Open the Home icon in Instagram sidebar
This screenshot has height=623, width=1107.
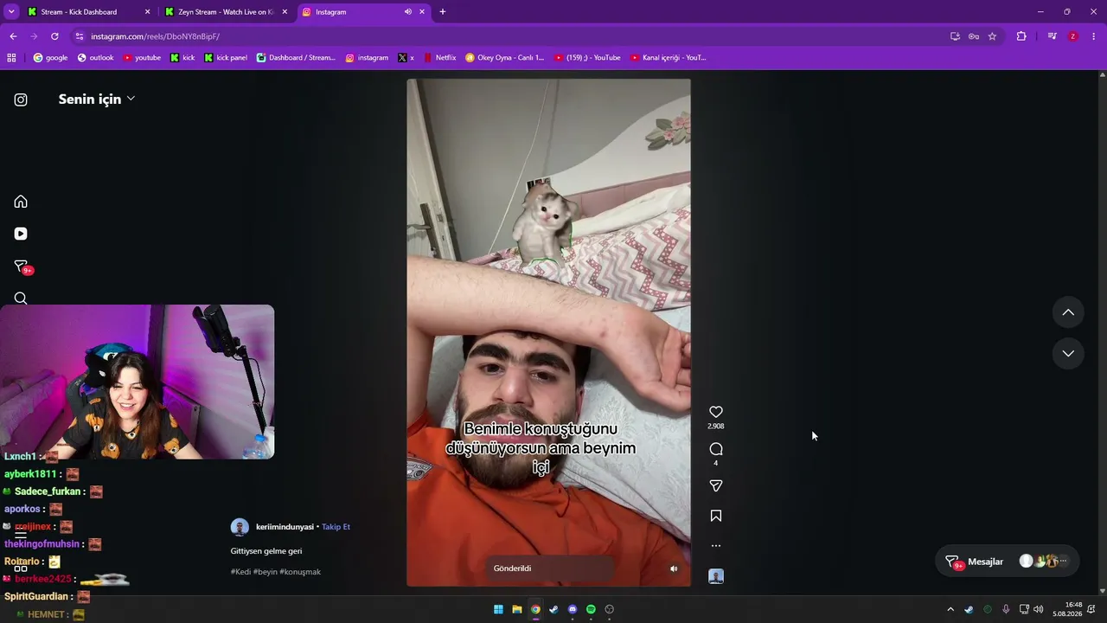pyautogui.click(x=21, y=202)
